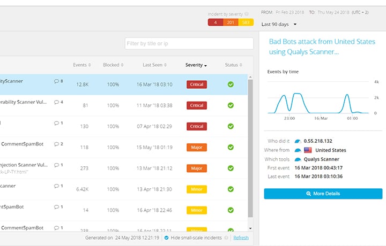Sort table by Blocked column
The image size is (386, 246).
[x=113, y=65]
